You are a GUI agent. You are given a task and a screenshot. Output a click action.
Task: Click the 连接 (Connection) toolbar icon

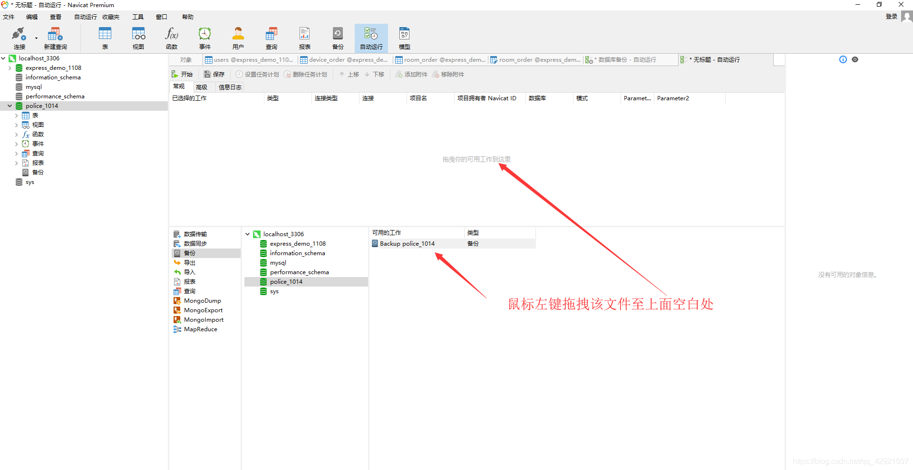[x=19, y=38]
